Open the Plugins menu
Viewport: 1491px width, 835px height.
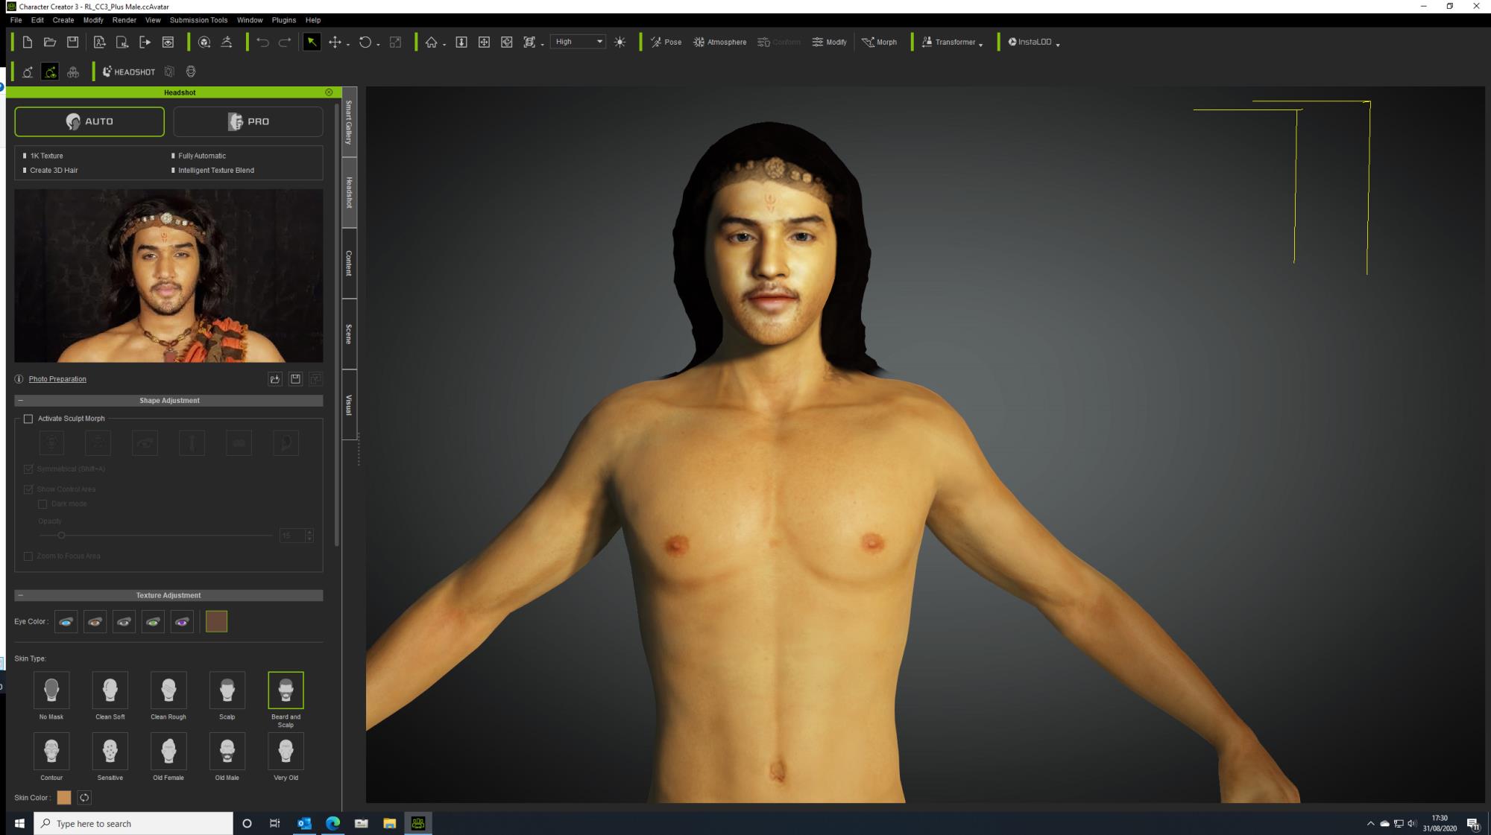[284, 20]
